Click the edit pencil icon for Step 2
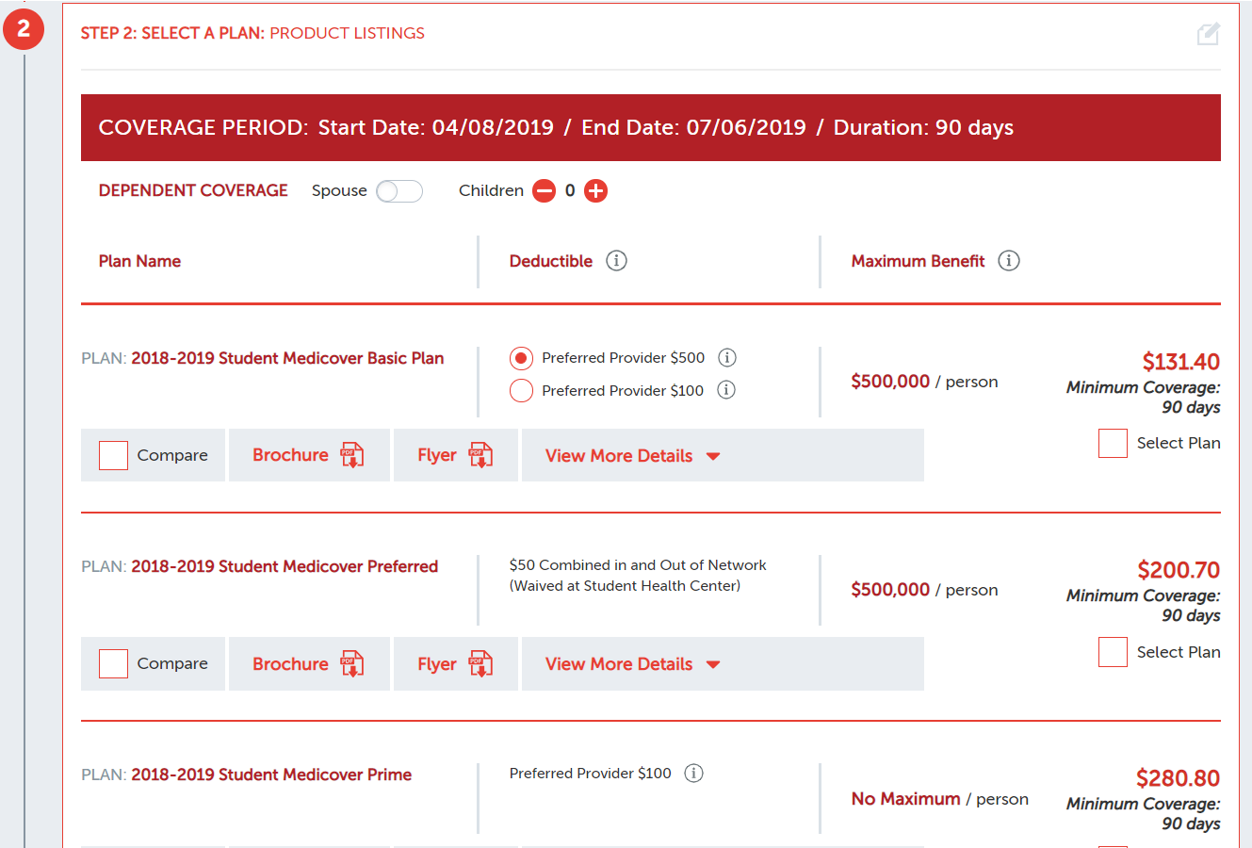 click(1208, 34)
